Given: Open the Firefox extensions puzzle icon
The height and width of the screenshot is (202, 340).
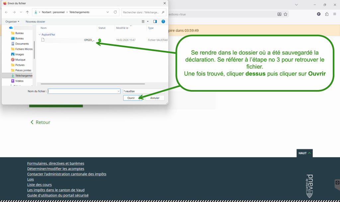Looking at the screenshot, I should coord(327,14).
